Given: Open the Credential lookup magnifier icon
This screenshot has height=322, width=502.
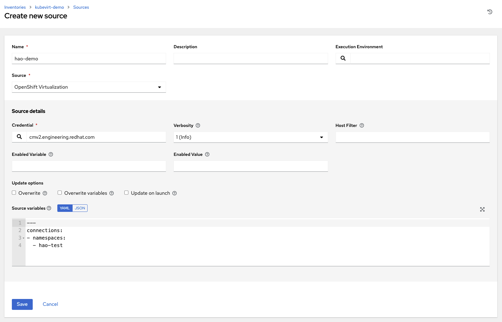Looking at the screenshot, I should pos(19,137).
